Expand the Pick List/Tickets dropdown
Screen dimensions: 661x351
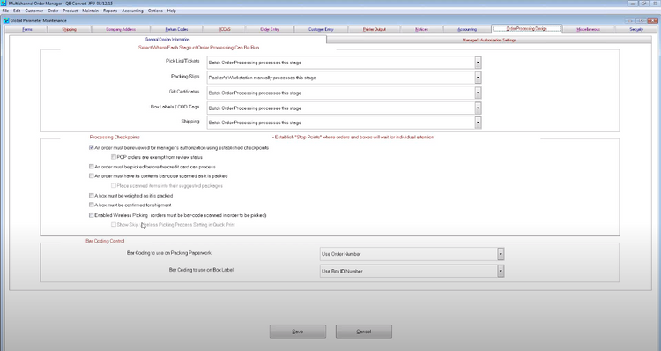click(478, 63)
